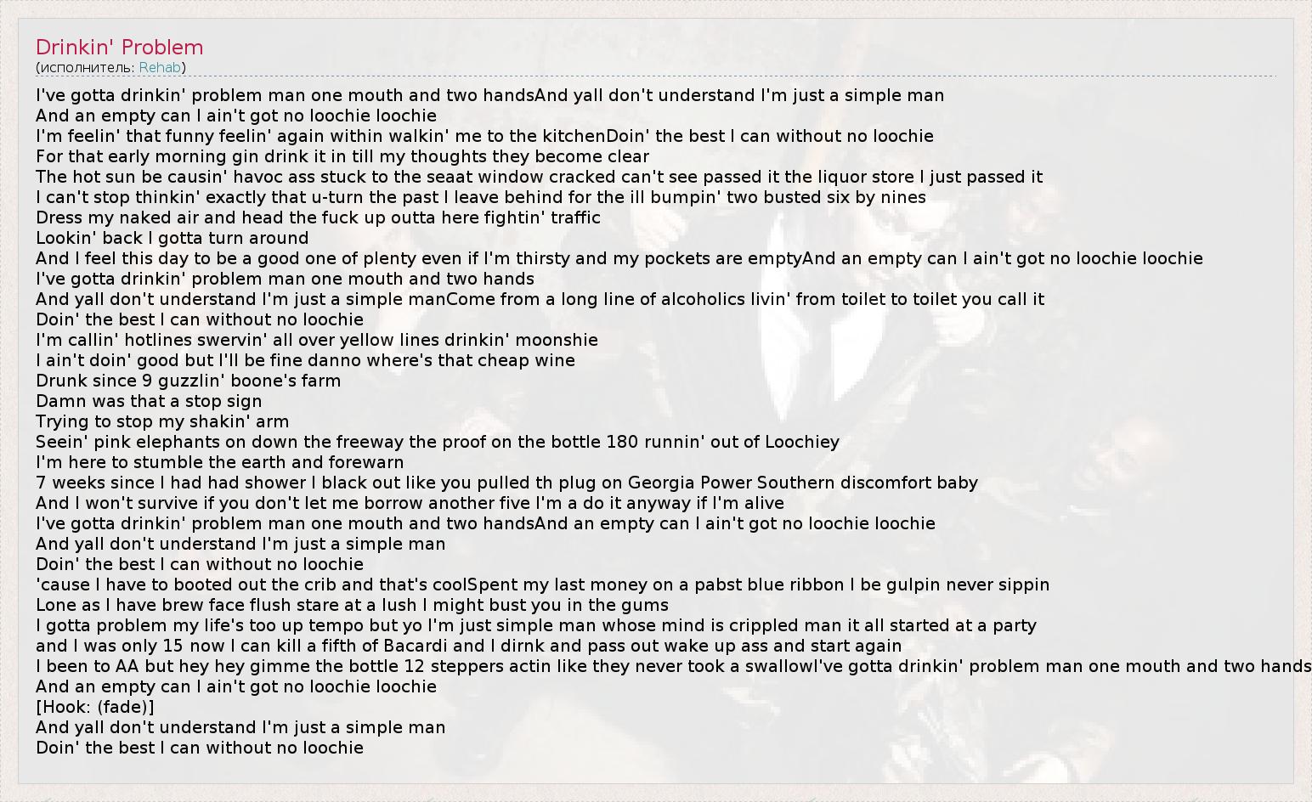Click the "Lone as I have brew face" line
Screen dimensions: 1312x802
coord(352,605)
